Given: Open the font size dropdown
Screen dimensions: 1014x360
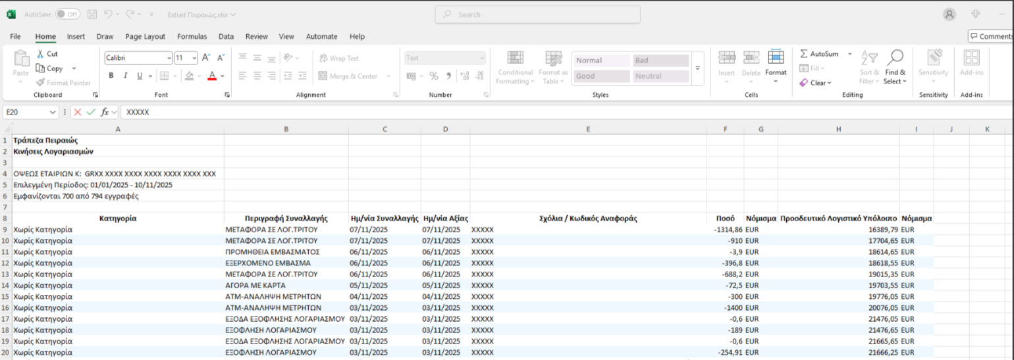Looking at the screenshot, I should [x=194, y=58].
